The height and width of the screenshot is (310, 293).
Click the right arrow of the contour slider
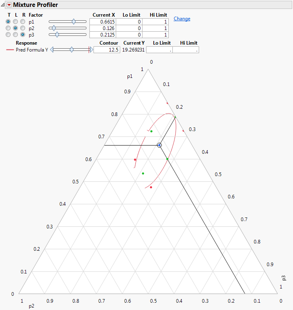pos(91,50)
